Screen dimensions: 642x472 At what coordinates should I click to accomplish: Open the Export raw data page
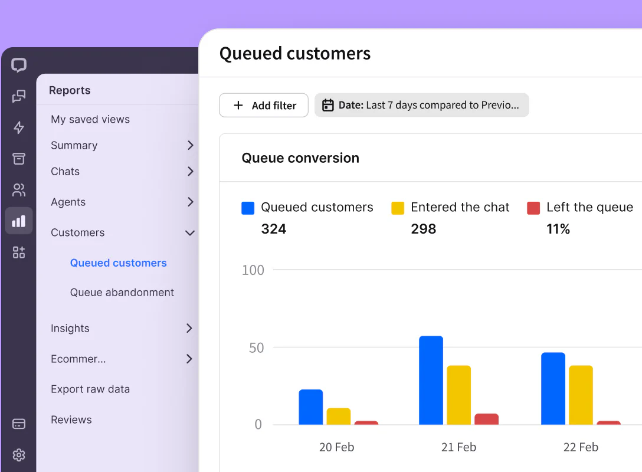(x=90, y=389)
